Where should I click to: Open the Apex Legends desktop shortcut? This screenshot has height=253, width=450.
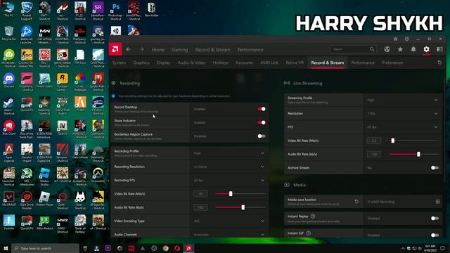click(9, 153)
